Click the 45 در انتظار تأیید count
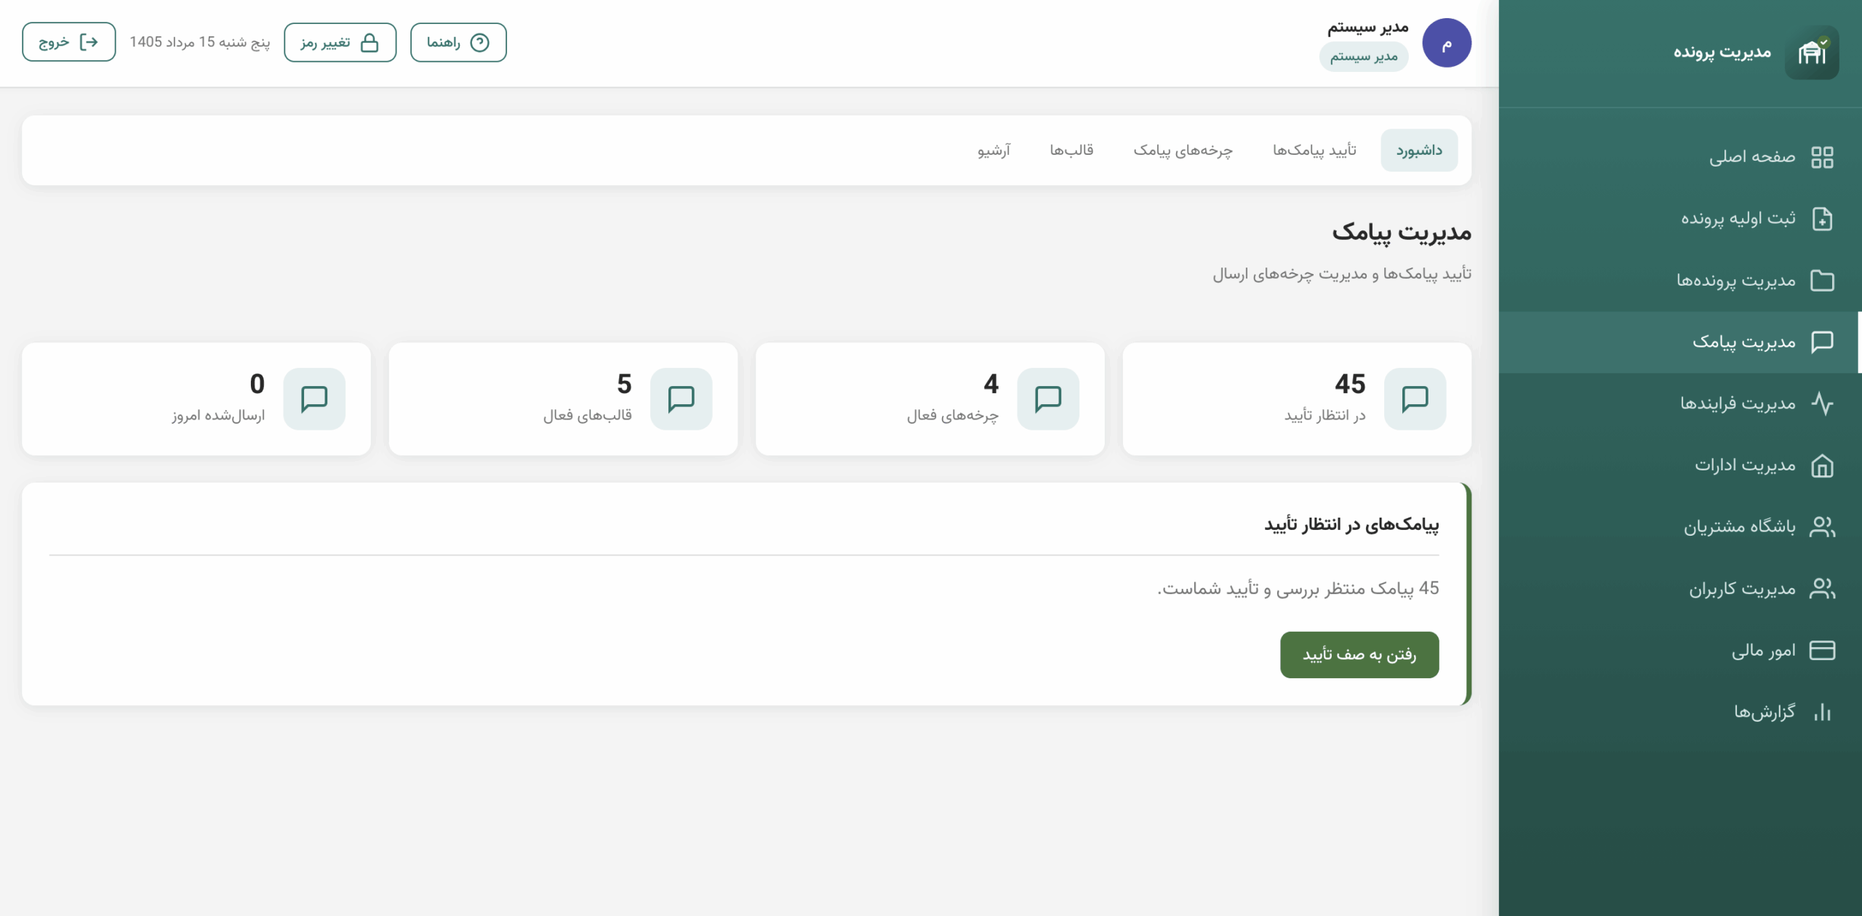Image resolution: width=1862 pixels, height=916 pixels. coord(1350,384)
